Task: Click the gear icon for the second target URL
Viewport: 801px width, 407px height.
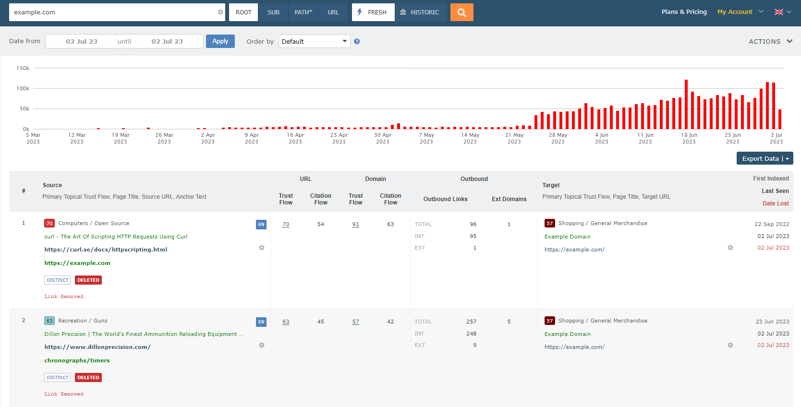Action: [730, 346]
